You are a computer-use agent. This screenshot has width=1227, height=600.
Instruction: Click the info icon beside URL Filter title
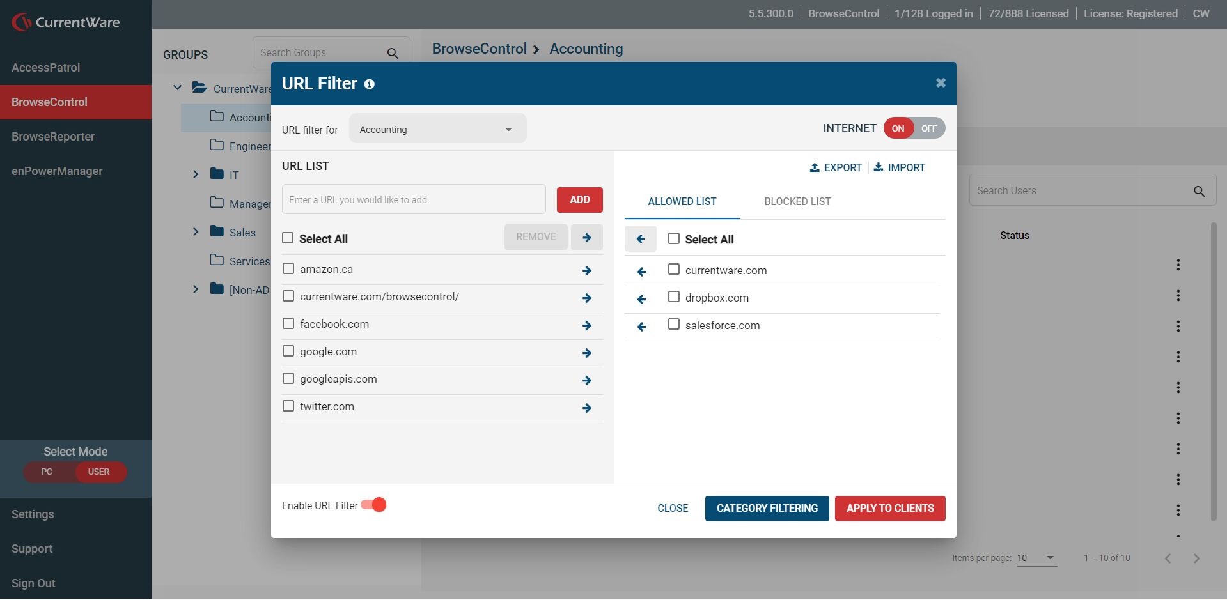(x=369, y=84)
